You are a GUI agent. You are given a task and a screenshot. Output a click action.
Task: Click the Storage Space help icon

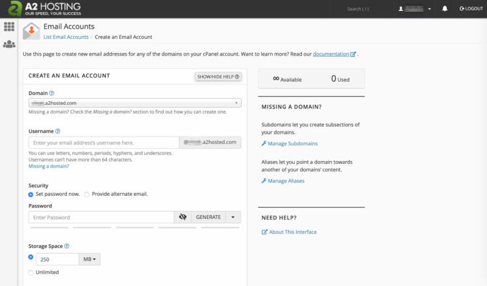coord(66,246)
